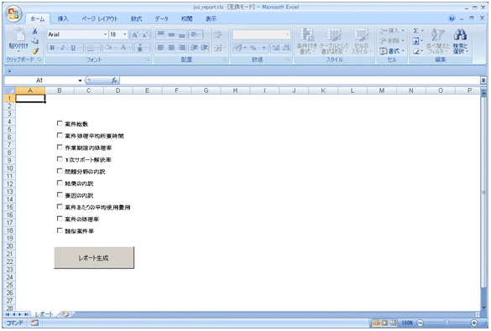
Task: Click the text orientation icon
Action: pyautogui.click(x=194, y=34)
